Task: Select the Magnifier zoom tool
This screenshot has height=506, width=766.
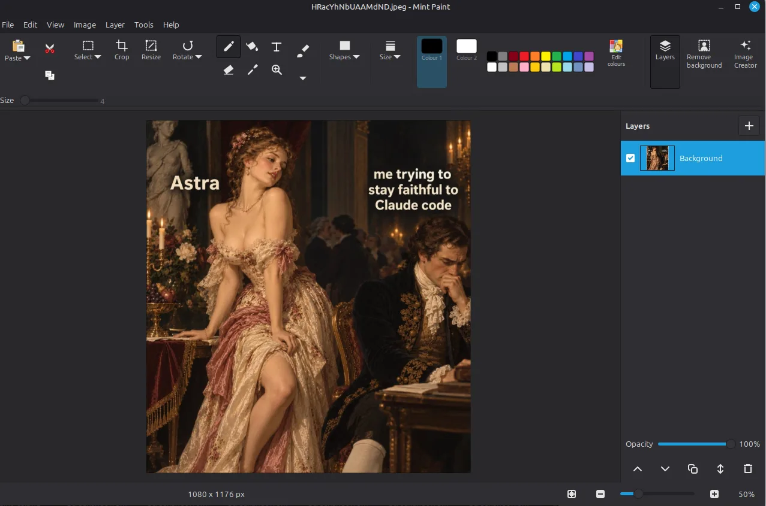Action: pos(277,70)
